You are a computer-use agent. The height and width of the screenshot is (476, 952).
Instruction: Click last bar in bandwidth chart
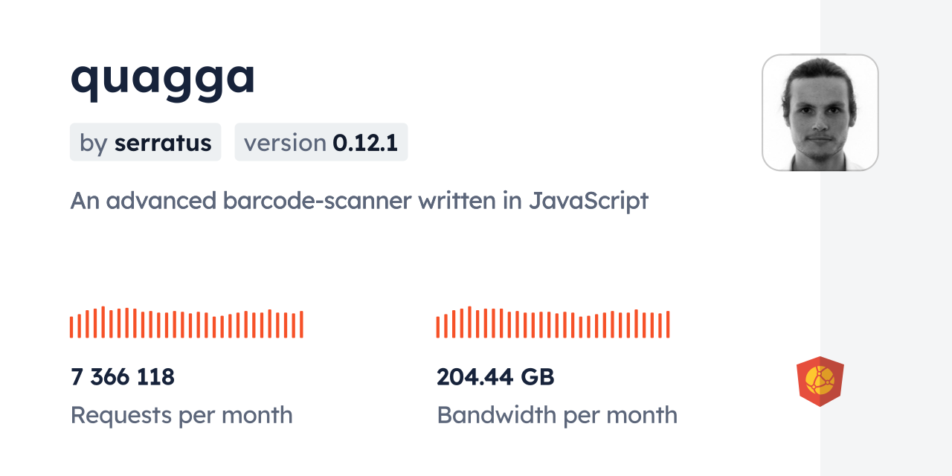click(x=668, y=324)
